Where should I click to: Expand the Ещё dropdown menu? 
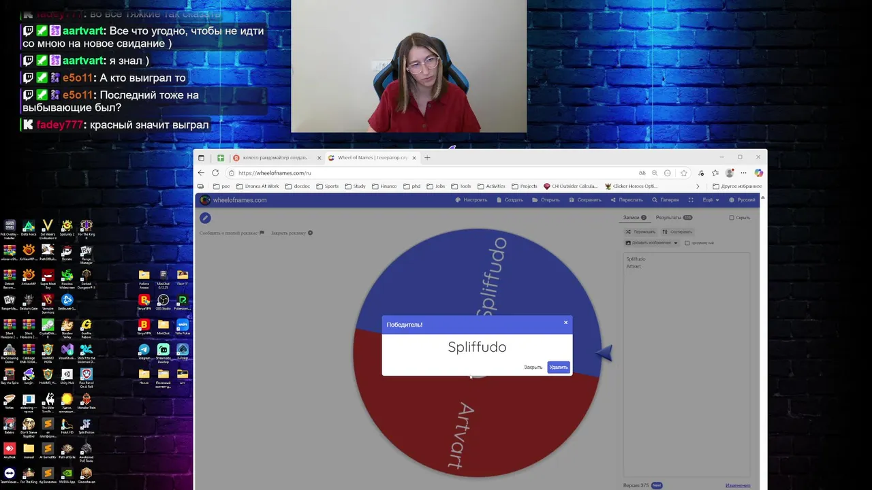711,200
